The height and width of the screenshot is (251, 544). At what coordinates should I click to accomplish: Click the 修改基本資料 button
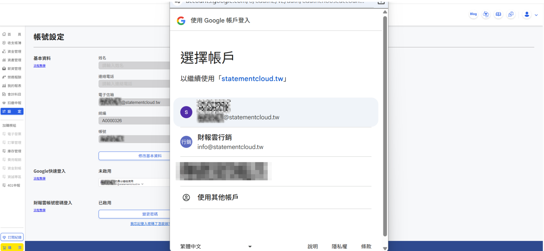tap(134, 156)
